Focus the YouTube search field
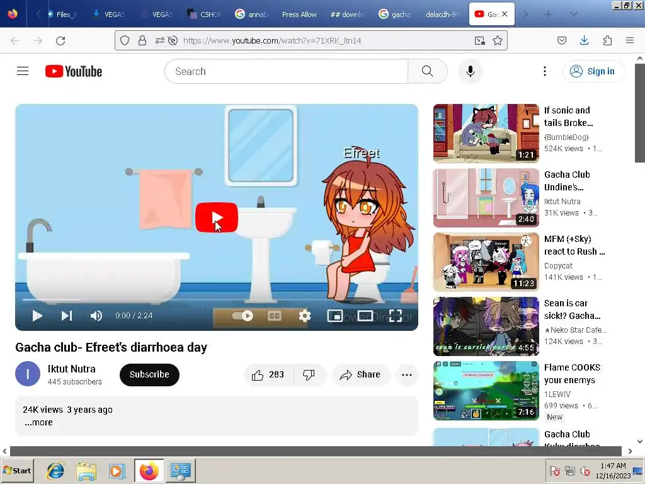This screenshot has height=484, width=645. [287, 71]
